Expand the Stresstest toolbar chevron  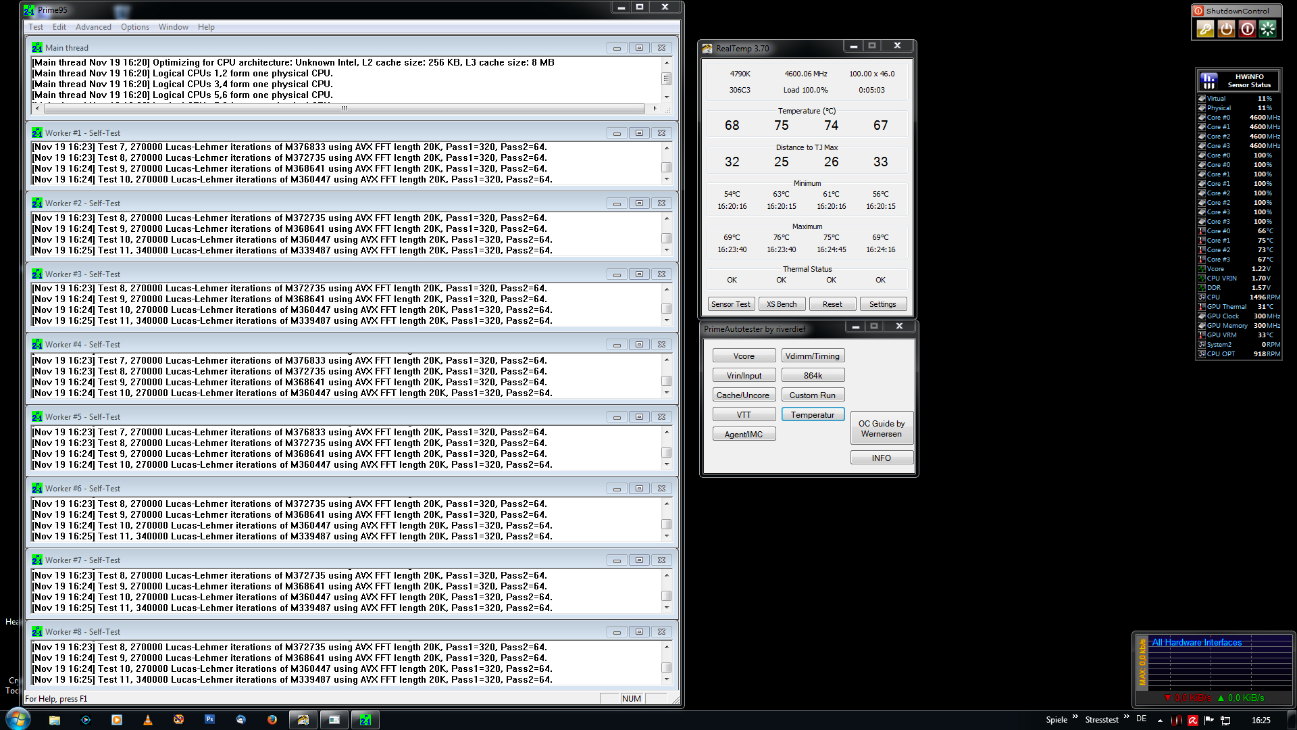tap(1126, 717)
